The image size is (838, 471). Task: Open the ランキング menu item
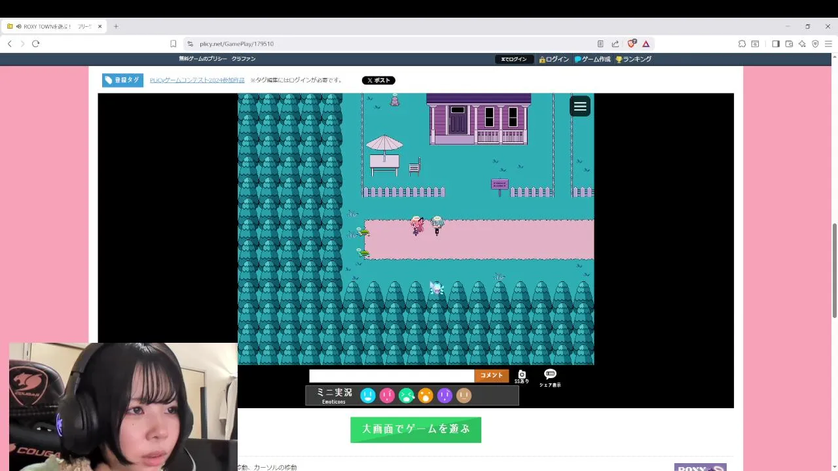pyautogui.click(x=633, y=59)
